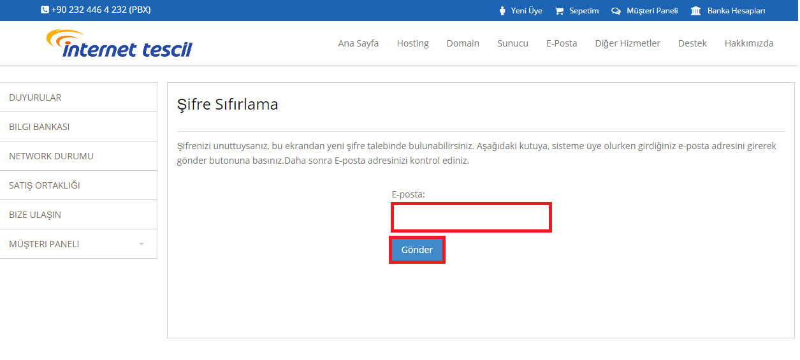Screen dimensions: 800x360
Task: Click MÜŞTERI PANELI sidebar label
Action: (x=44, y=244)
